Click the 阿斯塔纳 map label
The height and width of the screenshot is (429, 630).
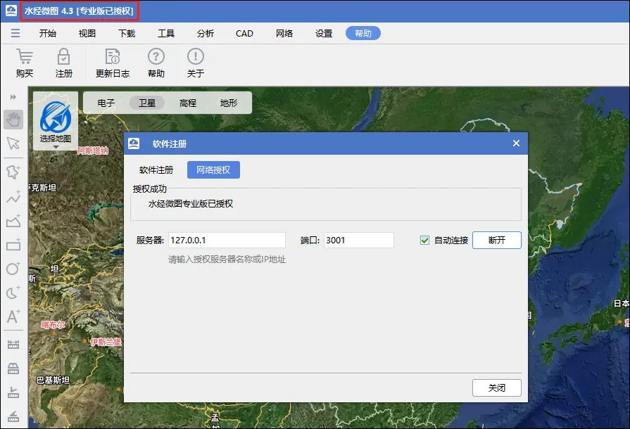point(93,151)
